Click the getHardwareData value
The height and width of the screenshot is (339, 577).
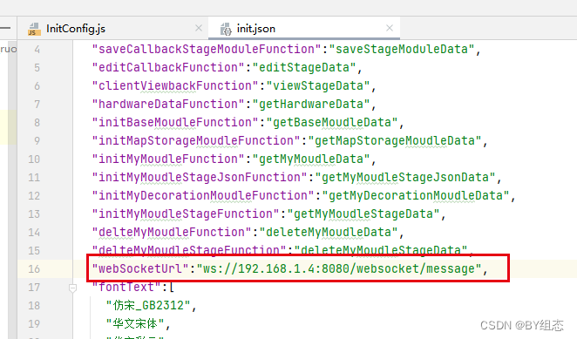pos(311,105)
